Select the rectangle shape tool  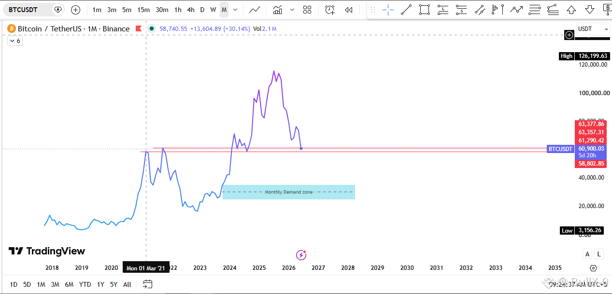[425, 9]
